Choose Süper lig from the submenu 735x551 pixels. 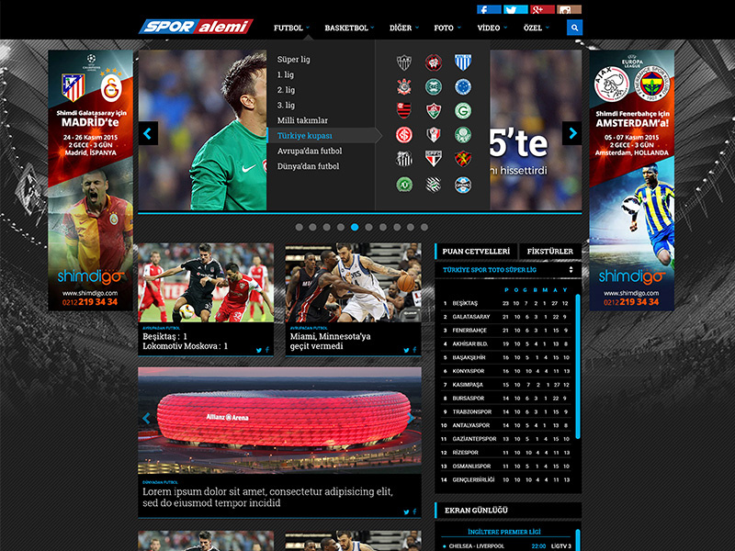pos(293,60)
